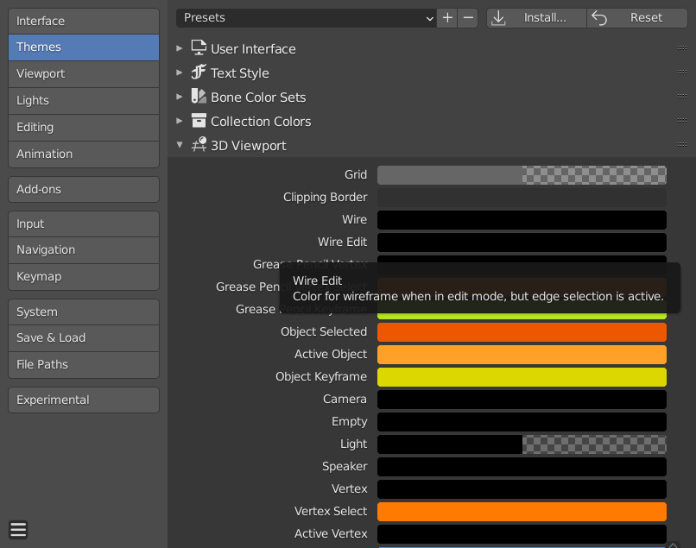Click the Text Style font icon

pos(199,72)
